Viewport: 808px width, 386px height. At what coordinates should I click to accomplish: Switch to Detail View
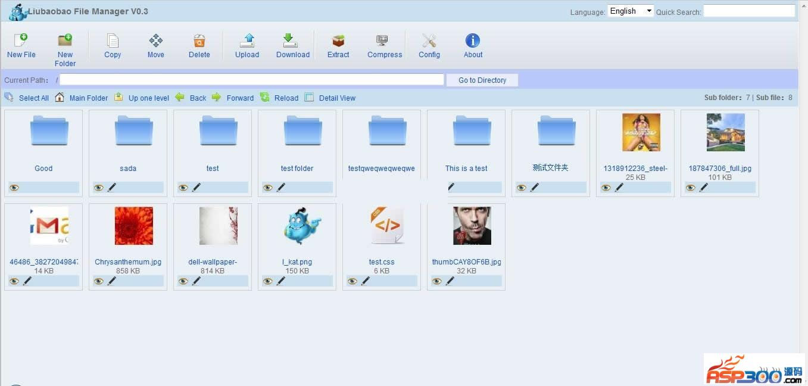coord(337,98)
